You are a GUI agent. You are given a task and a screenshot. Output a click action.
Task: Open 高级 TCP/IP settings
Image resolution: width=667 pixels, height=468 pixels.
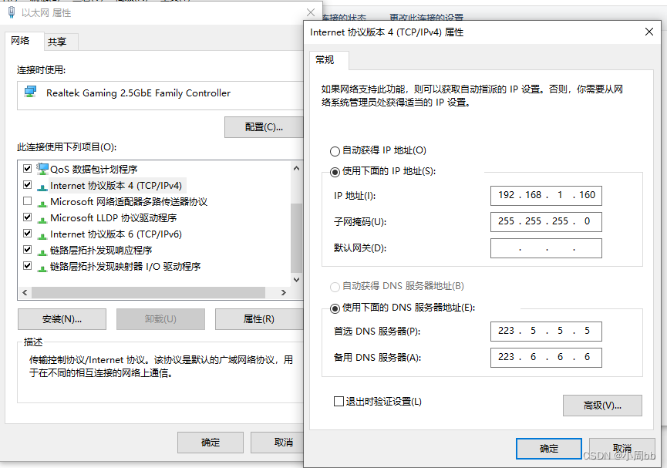[602, 406]
